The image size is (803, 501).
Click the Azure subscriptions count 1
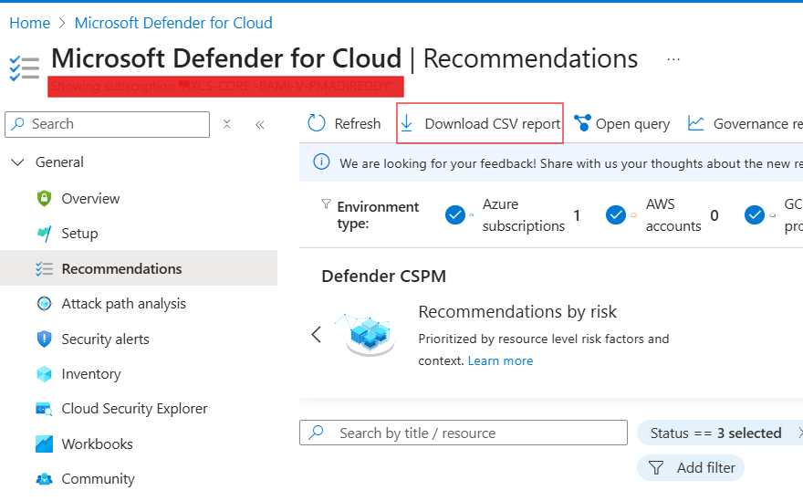[x=577, y=215]
